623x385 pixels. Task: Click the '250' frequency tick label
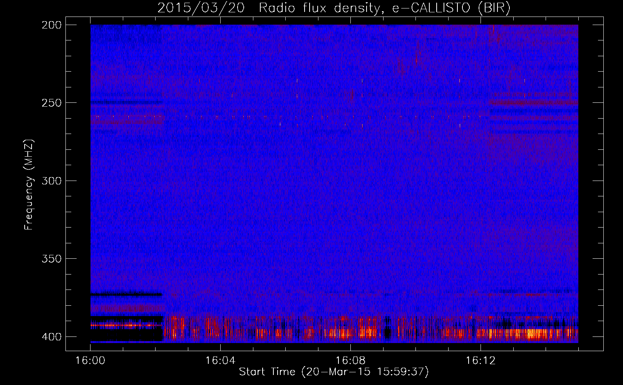(52, 103)
